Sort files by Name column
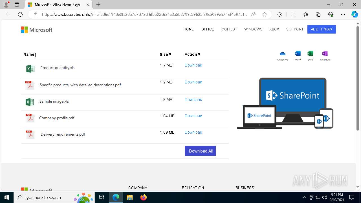This screenshot has height=203, width=361. pyautogui.click(x=30, y=54)
